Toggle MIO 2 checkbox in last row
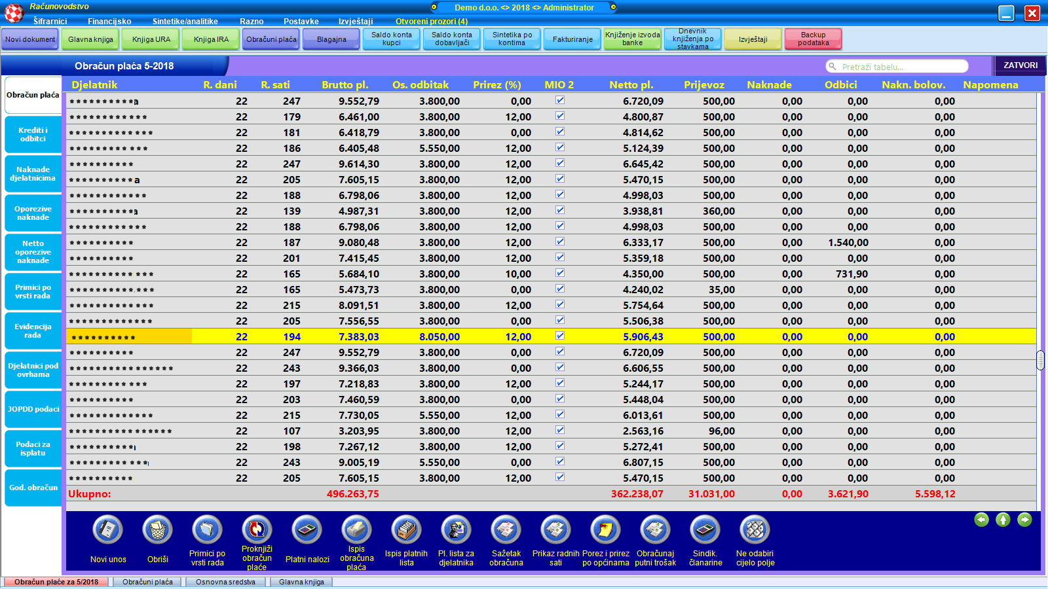1048x589 pixels. pos(560,478)
